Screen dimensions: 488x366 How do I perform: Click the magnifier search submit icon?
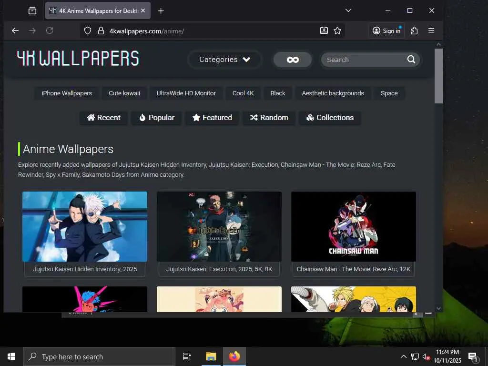pos(411,59)
